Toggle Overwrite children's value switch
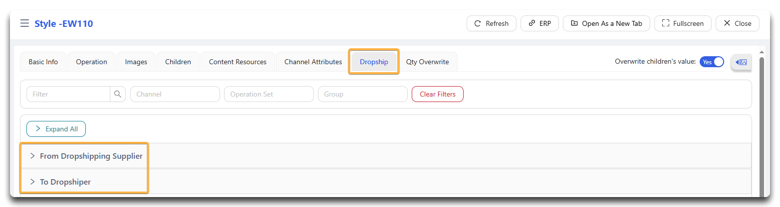 coord(712,62)
